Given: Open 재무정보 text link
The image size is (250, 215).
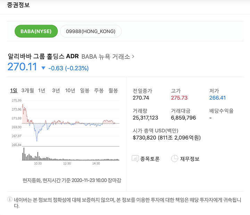Looking at the screenshot, I should click(x=190, y=159).
